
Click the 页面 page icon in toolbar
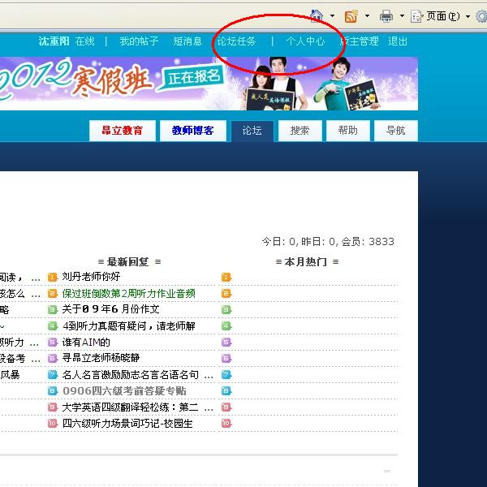[416, 15]
